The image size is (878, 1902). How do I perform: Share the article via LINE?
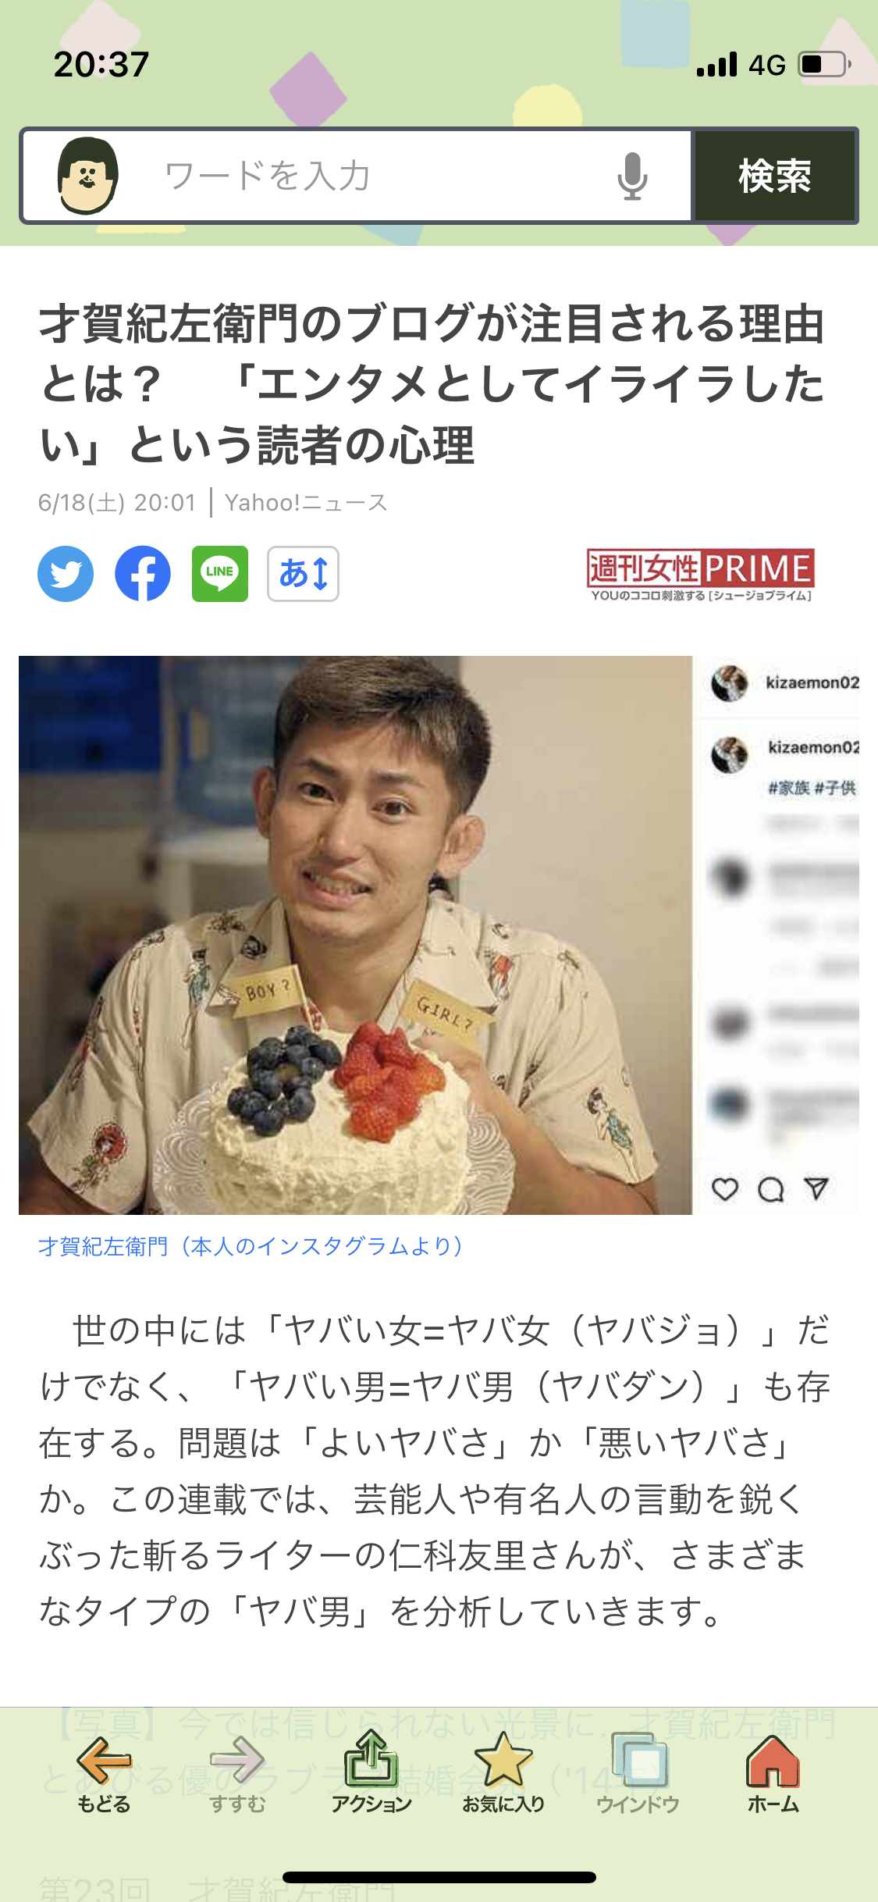point(220,574)
